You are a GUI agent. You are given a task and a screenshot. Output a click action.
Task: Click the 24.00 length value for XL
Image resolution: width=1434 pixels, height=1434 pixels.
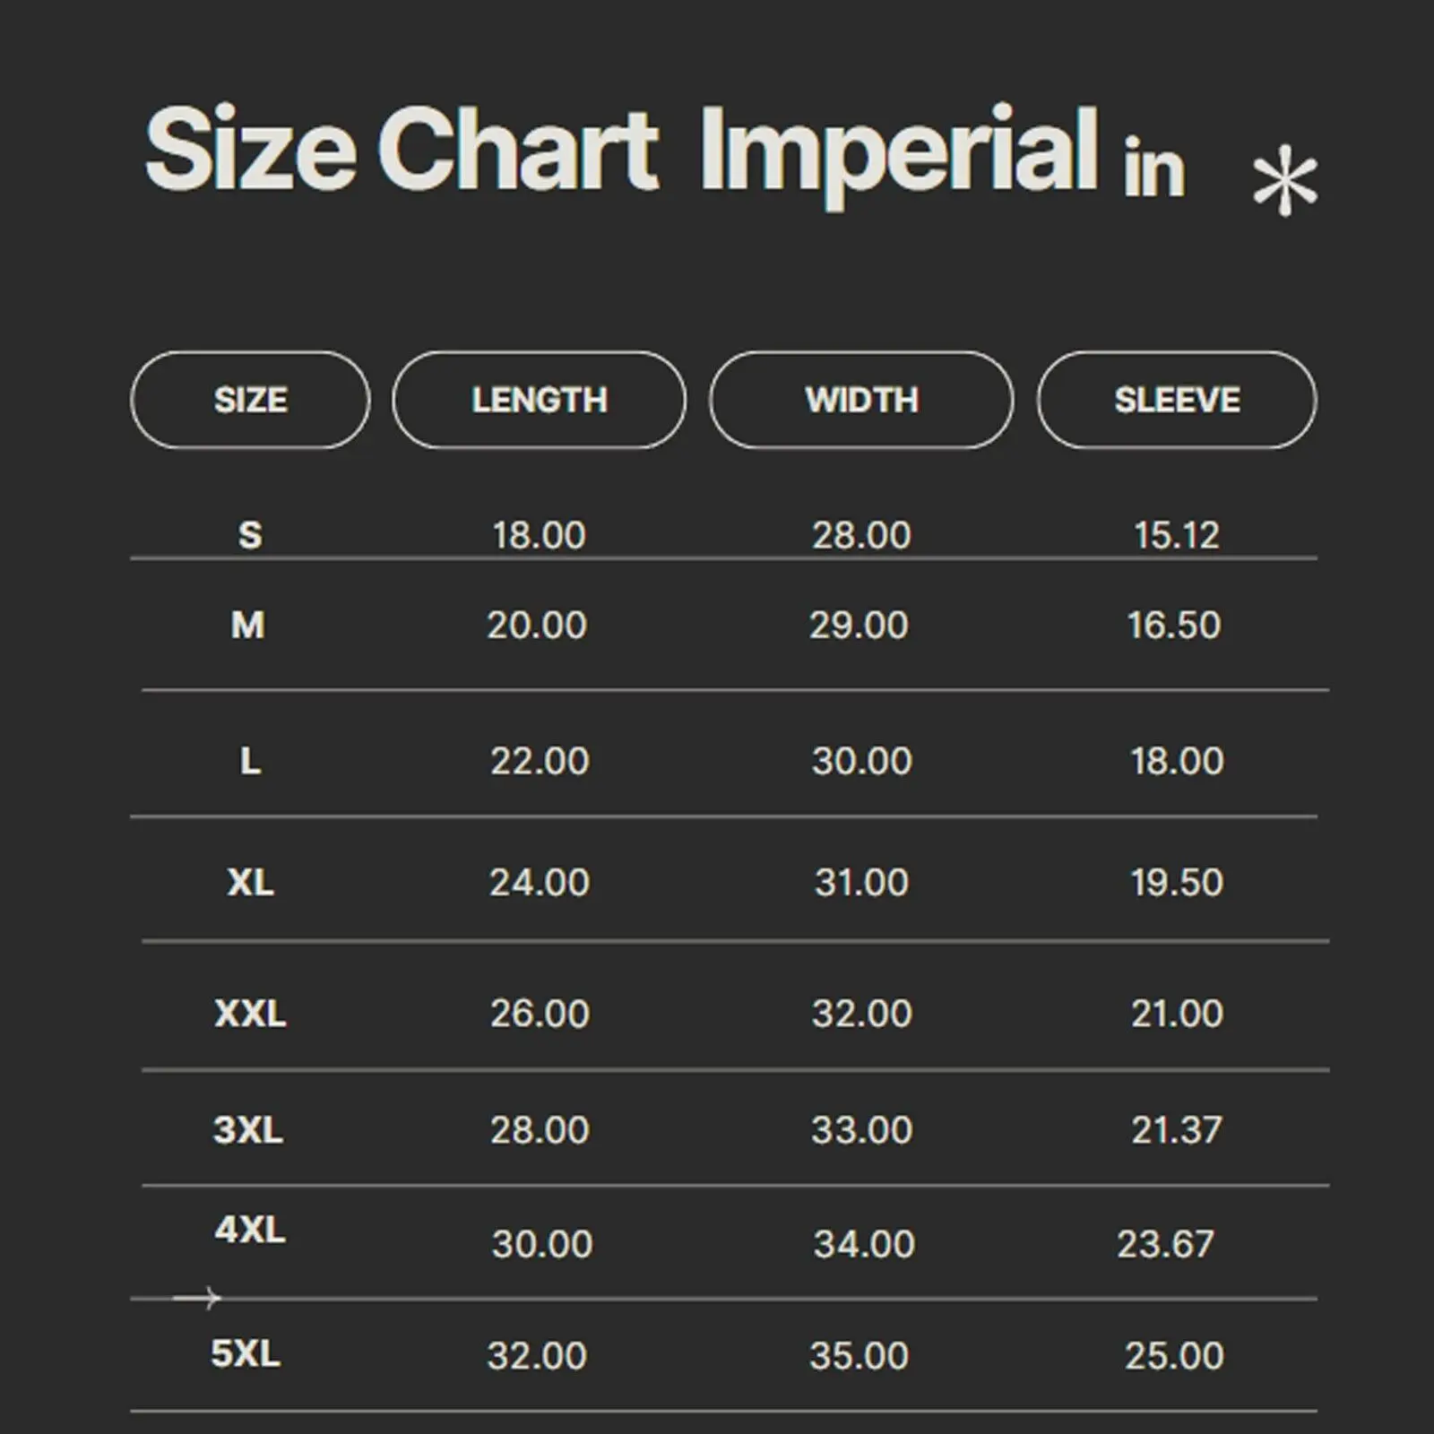[x=540, y=883]
